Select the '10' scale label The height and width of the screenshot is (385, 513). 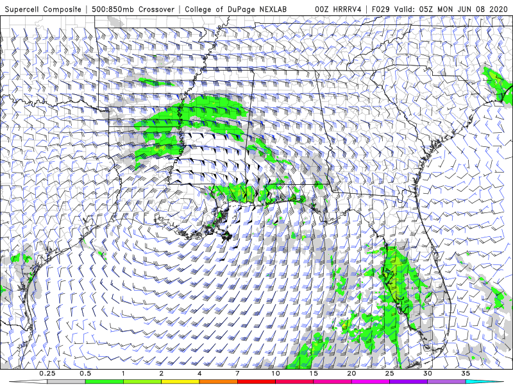[276, 373]
